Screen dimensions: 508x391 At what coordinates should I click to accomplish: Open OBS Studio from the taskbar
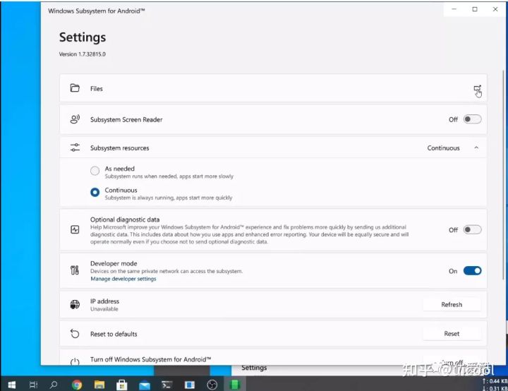tap(212, 385)
